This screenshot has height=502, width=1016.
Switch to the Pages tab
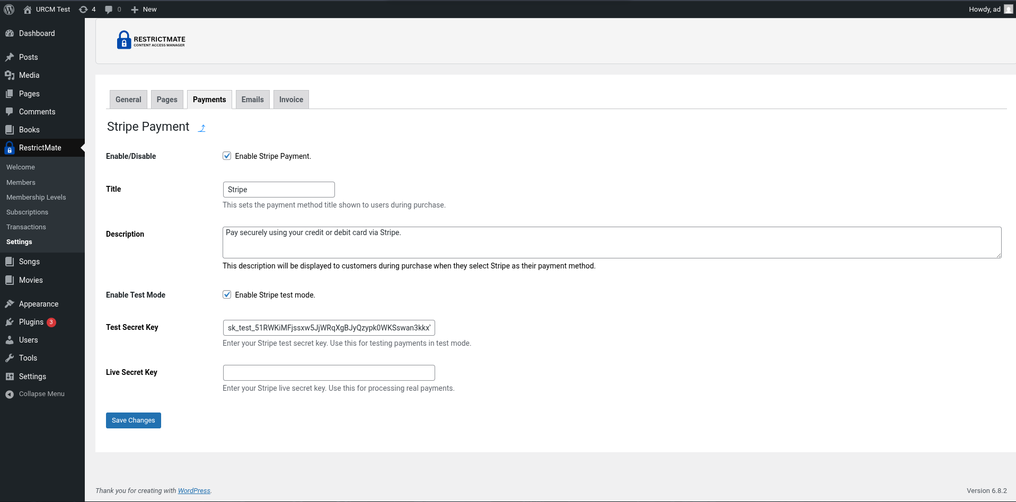coord(167,100)
